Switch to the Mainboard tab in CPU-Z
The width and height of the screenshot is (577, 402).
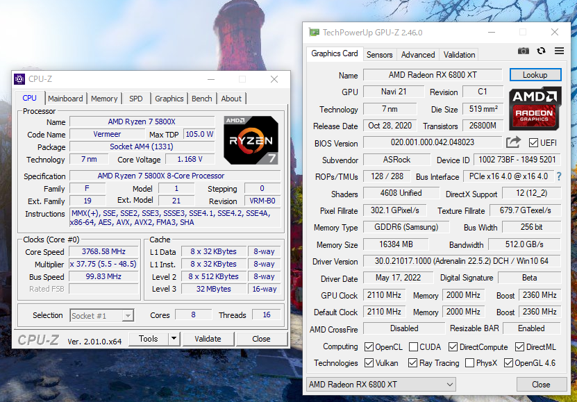click(65, 99)
